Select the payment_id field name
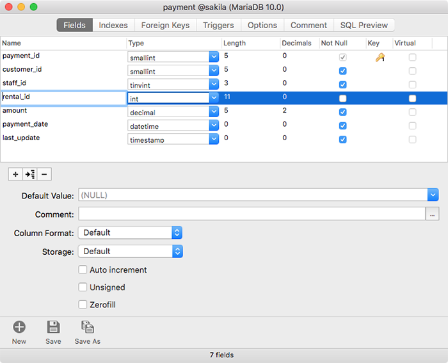Image resolution: width=448 pixels, height=363 pixels. coord(21,56)
